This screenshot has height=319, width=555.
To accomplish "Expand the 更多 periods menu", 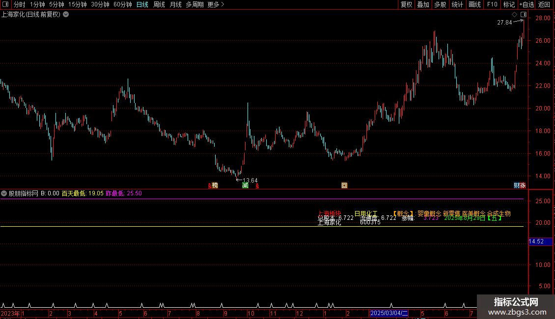I will tap(216, 4).
